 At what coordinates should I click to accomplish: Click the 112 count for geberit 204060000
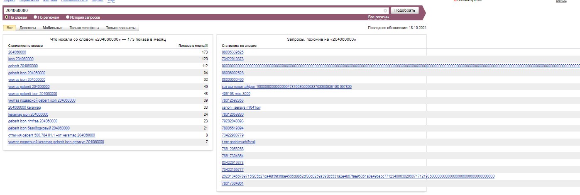coord(205,66)
